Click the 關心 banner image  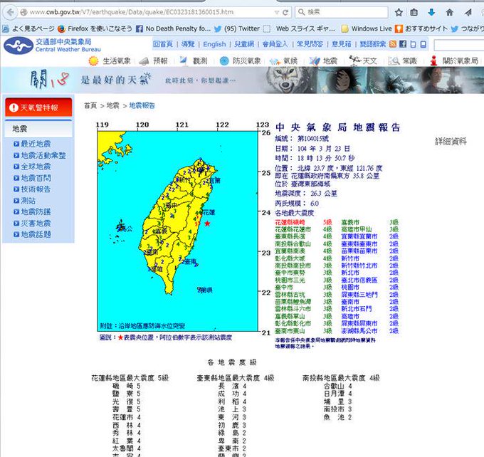point(242,80)
